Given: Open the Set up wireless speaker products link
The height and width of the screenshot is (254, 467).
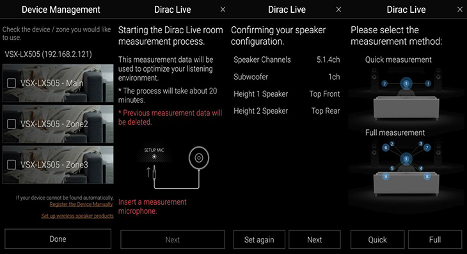Looking at the screenshot, I should click(x=77, y=216).
